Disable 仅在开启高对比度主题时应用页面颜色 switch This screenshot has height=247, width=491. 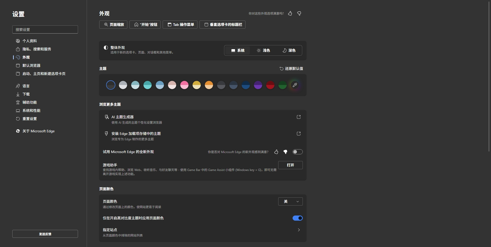297,218
